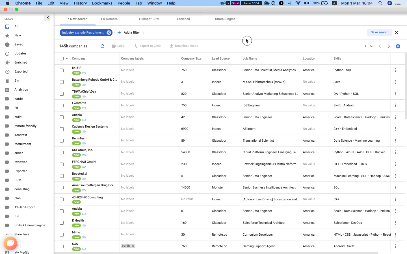
Task: Refresh the companies list
Action: pyautogui.click(x=103, y=46)
